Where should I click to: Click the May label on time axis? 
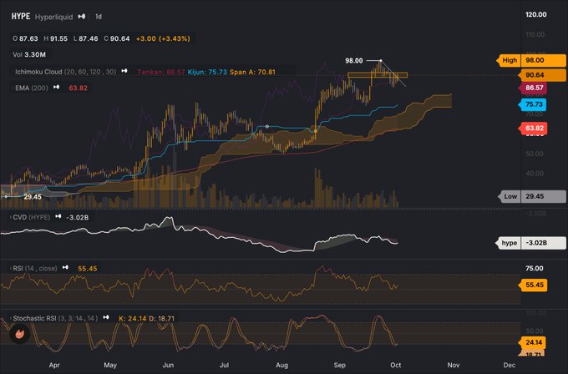click(110, 365)
